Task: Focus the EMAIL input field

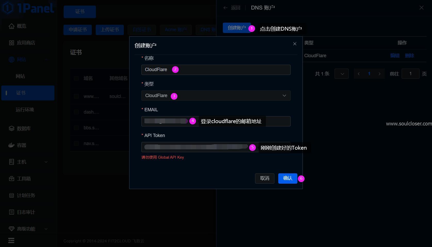Action: click(216, 121)
